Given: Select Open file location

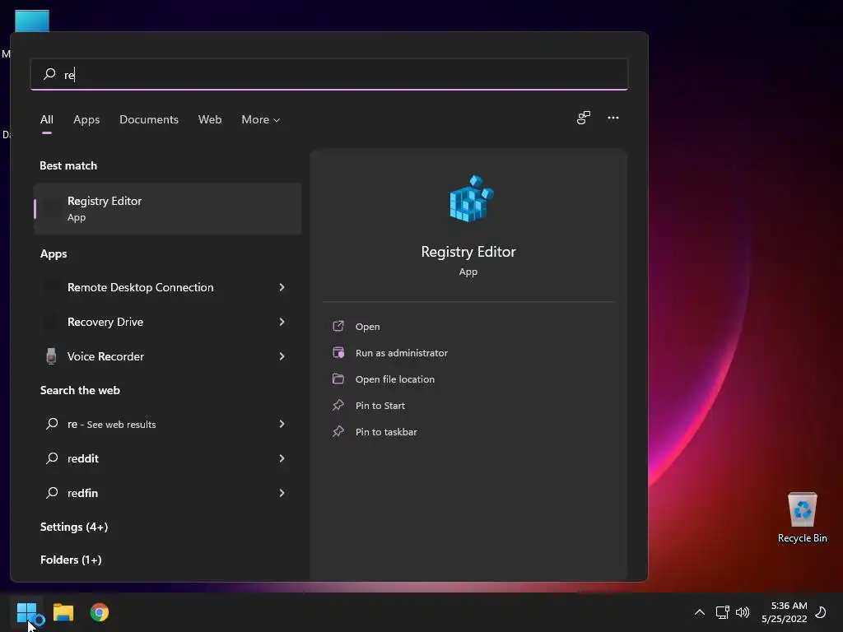Looking at the screenshot, I should pos(394,379).
